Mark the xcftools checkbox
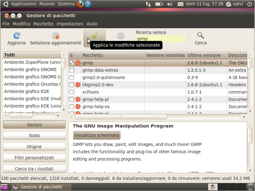The image size is (255, 191). pos(72,92)
